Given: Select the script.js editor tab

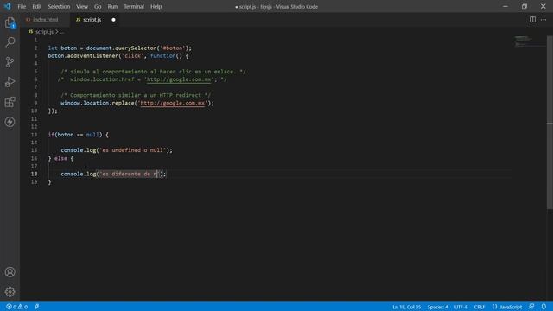Looking at the screenshot, I should point(95,20).
